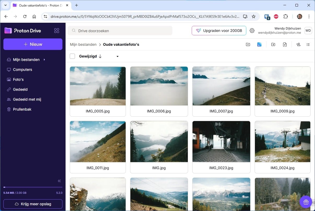Select the checkbox on IMG_0005.jpg thumbnail
Screen dimensions: 315x211
pyautogui.click(x=75, y=71)
